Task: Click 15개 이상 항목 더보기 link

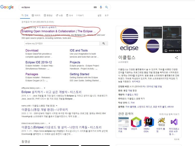Action: tap(169, 114)
